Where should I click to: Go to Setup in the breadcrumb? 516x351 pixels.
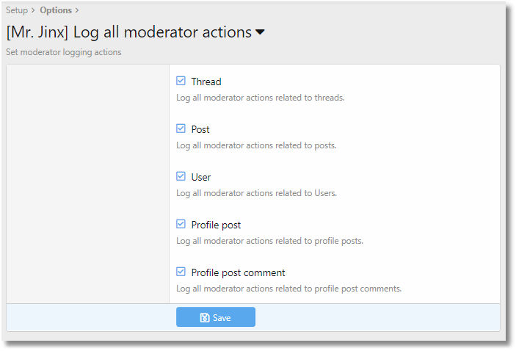pyautogui.click(x=17, y=10)
